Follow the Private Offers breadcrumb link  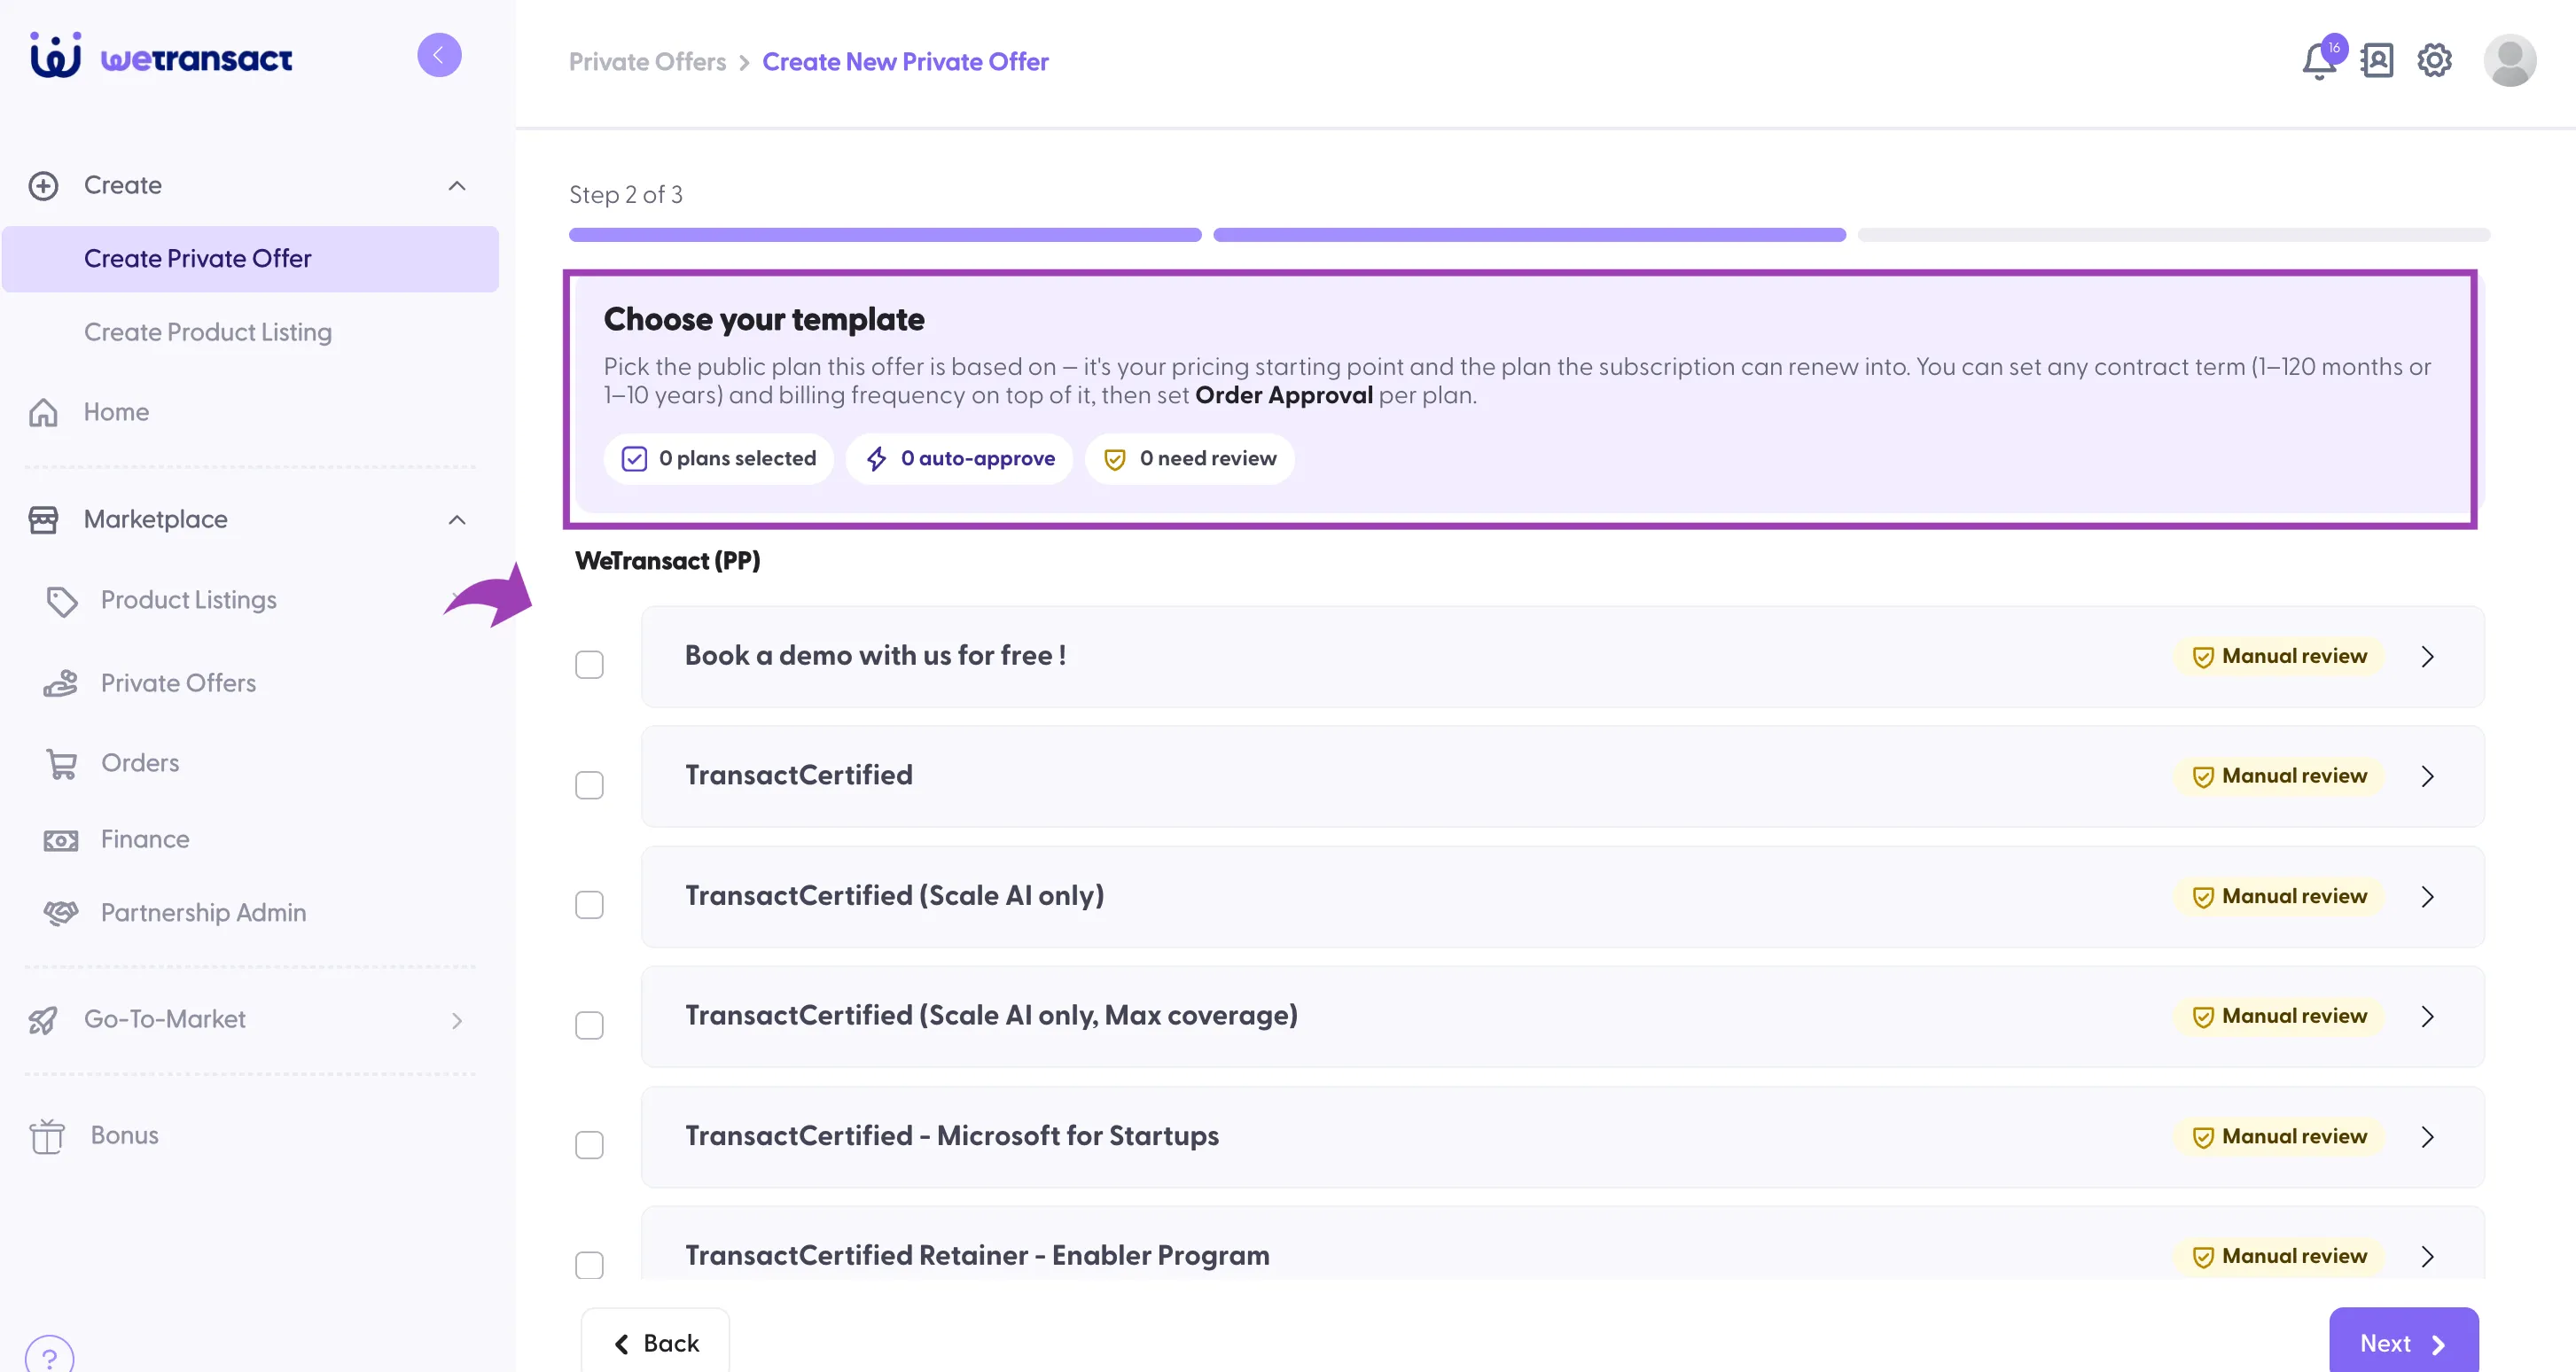click(x=647, y=62)
